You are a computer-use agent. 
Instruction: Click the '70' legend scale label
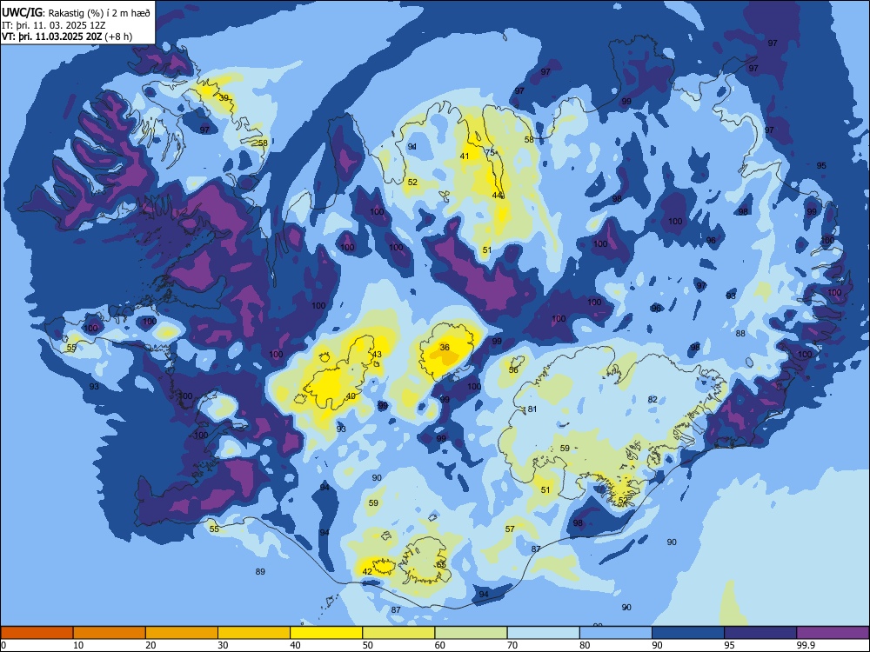click(x=512, y=645)
